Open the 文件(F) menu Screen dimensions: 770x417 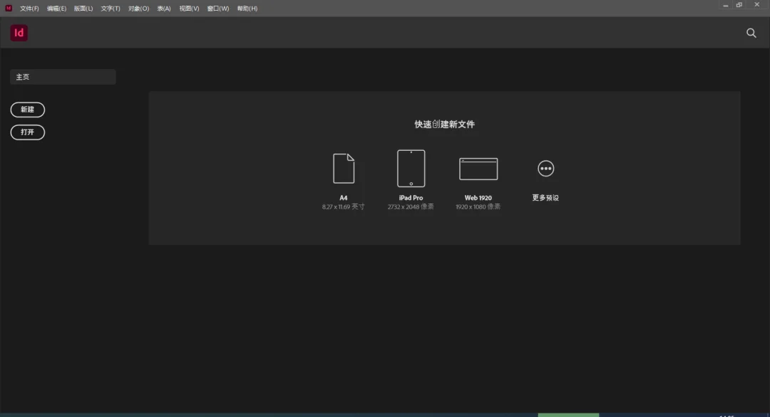(x=29, y=9)
